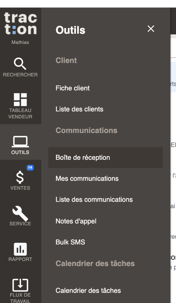Viewport: 176px width, 303px height.
Task: Click the Mathias user name
Action: [20, 42]
